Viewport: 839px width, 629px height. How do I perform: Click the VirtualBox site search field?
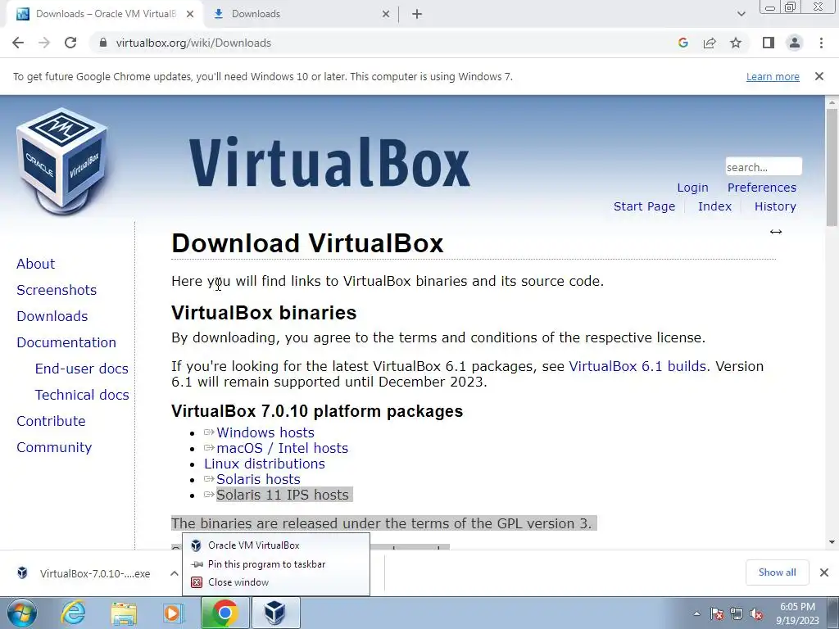(x=764, y=167)
